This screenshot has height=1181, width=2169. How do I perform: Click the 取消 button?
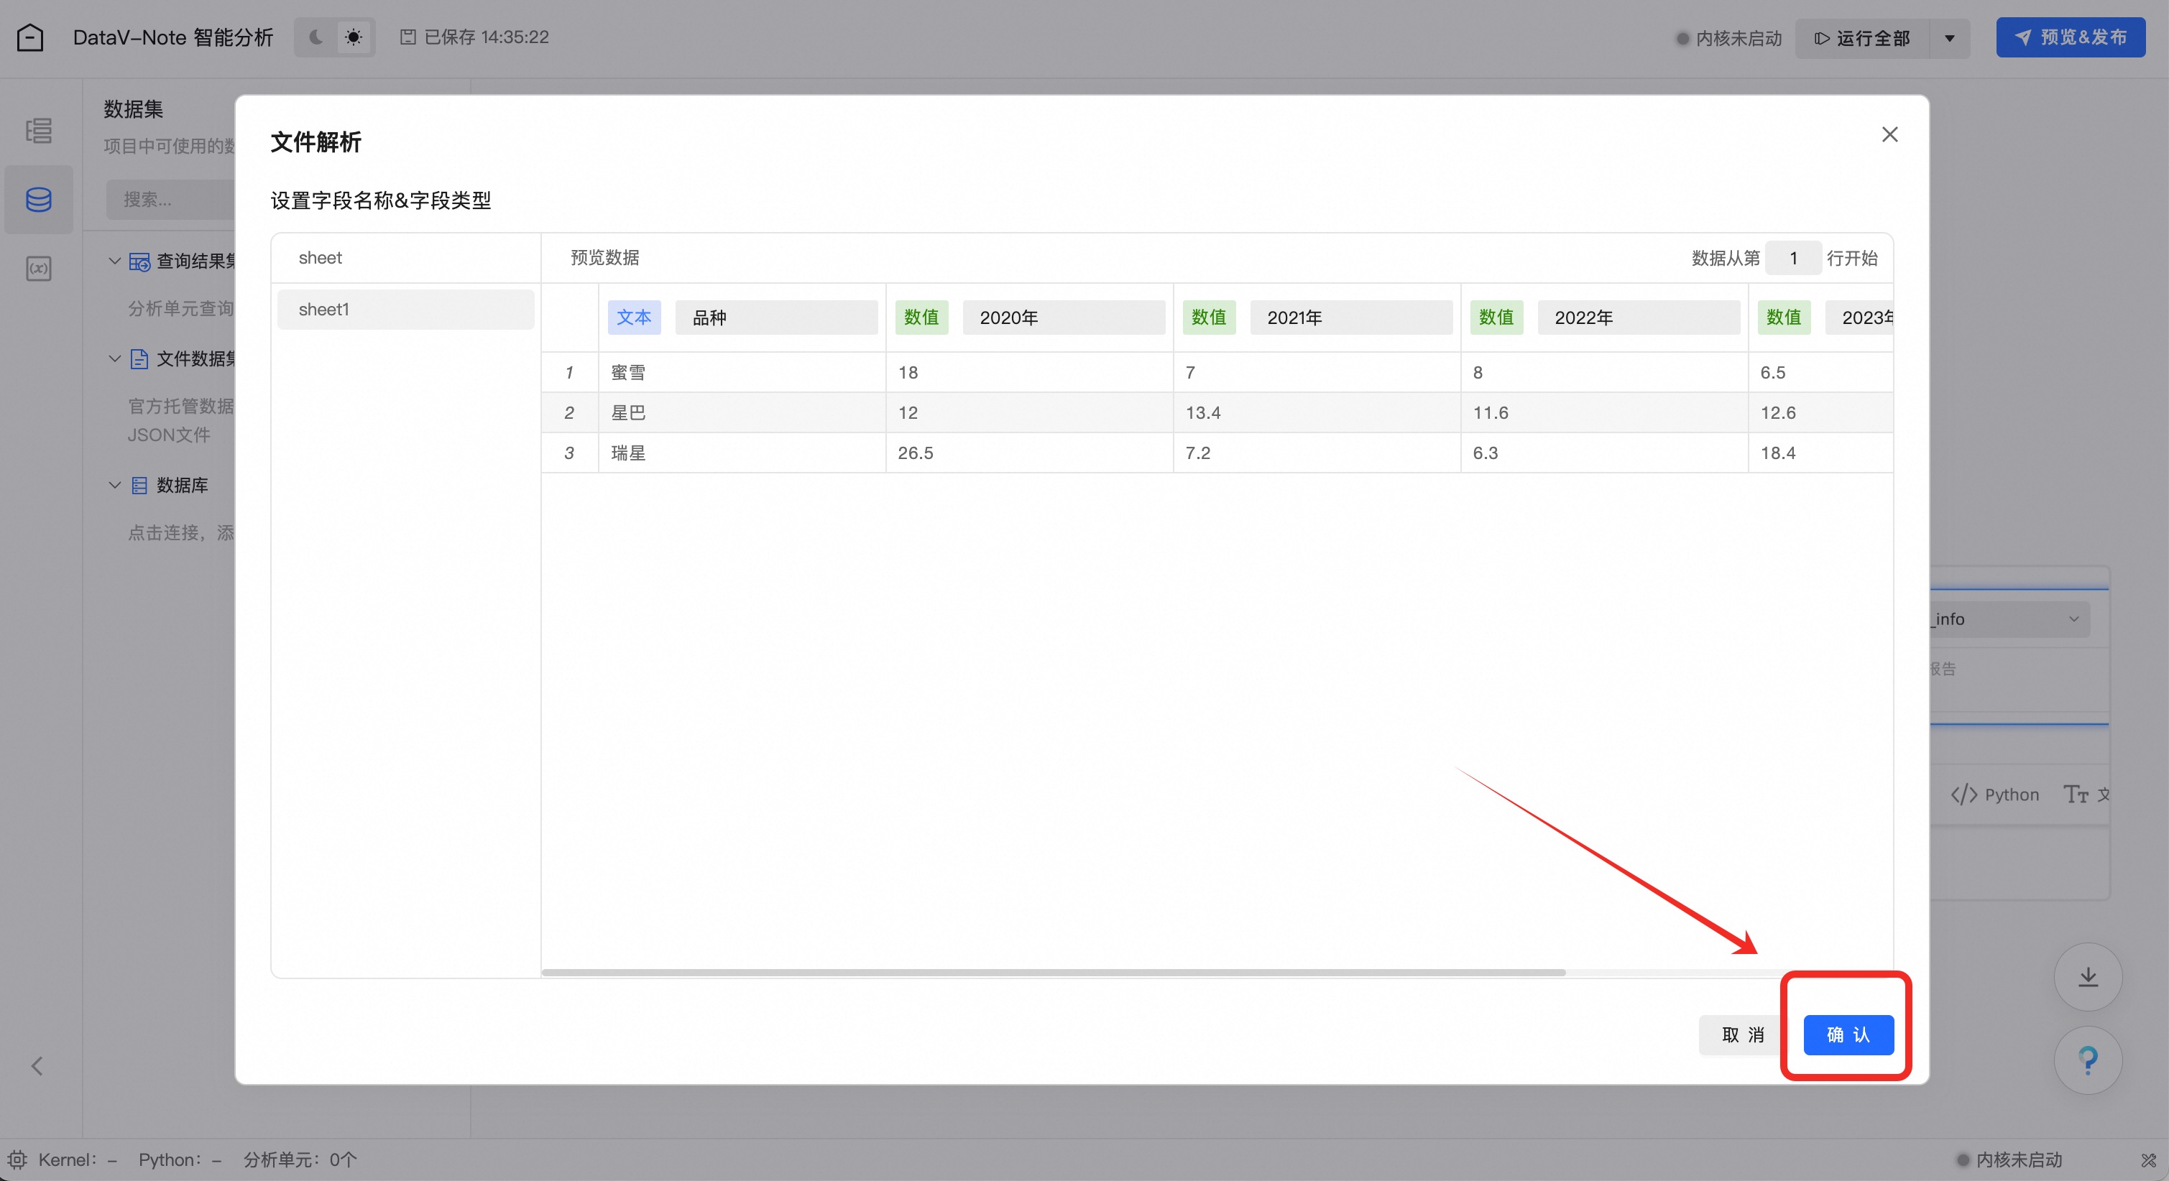click(1742, 1034)
